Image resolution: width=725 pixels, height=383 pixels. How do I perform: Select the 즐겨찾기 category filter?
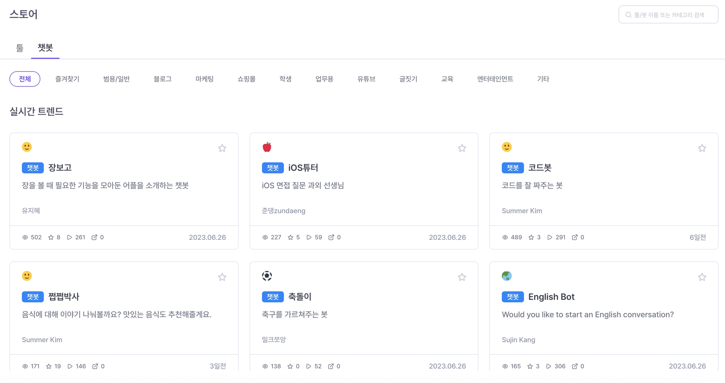click(x=67, y=79)
